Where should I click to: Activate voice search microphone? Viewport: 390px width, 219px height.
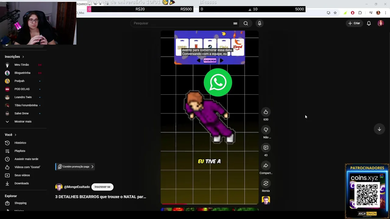(x=260, y=23)
